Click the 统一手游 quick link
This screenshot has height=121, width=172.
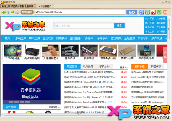click(x=150, y=23)
